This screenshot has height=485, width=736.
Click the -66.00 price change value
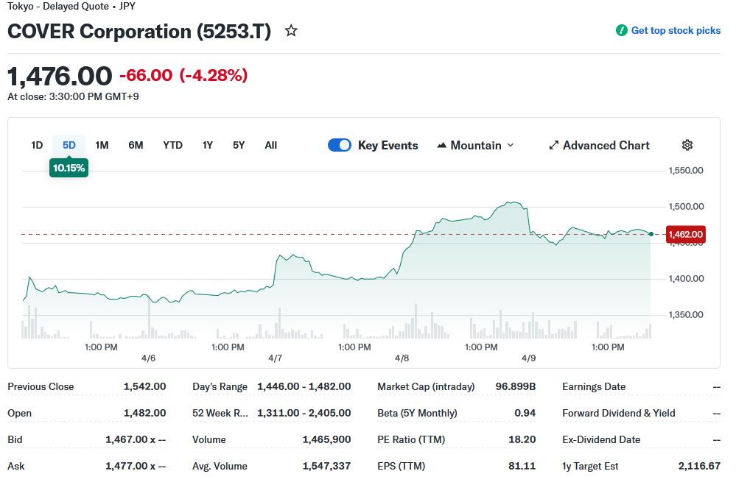pyautogui.click(x=146, y=75)
